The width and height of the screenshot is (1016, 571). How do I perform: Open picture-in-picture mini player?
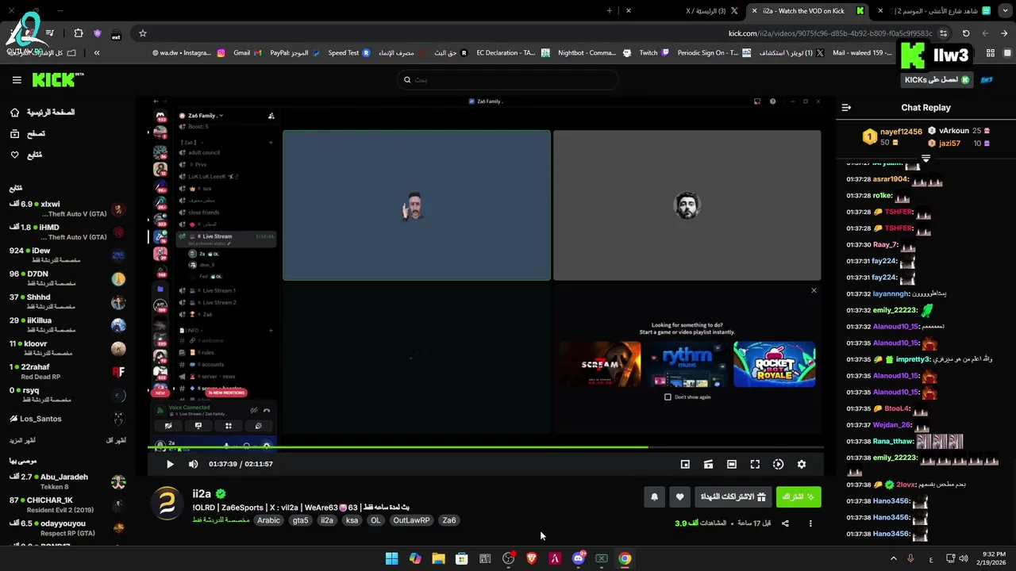685,464
